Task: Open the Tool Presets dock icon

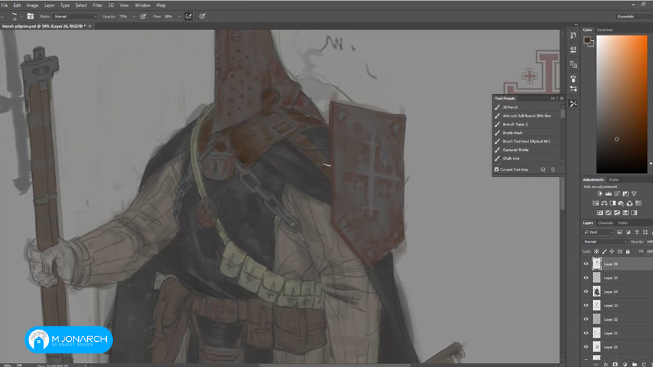Action: 573,103
